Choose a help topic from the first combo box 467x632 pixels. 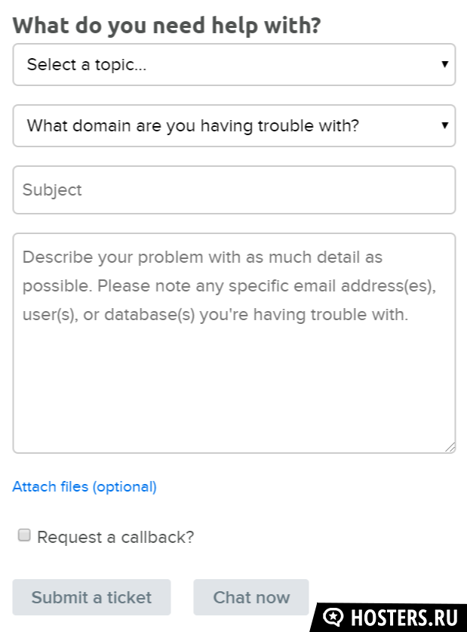coord(234,64)
